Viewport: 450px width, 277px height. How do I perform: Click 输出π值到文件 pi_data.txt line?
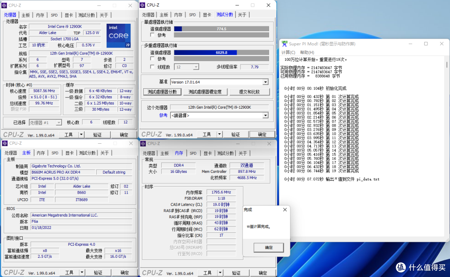(x=332, y=179)
